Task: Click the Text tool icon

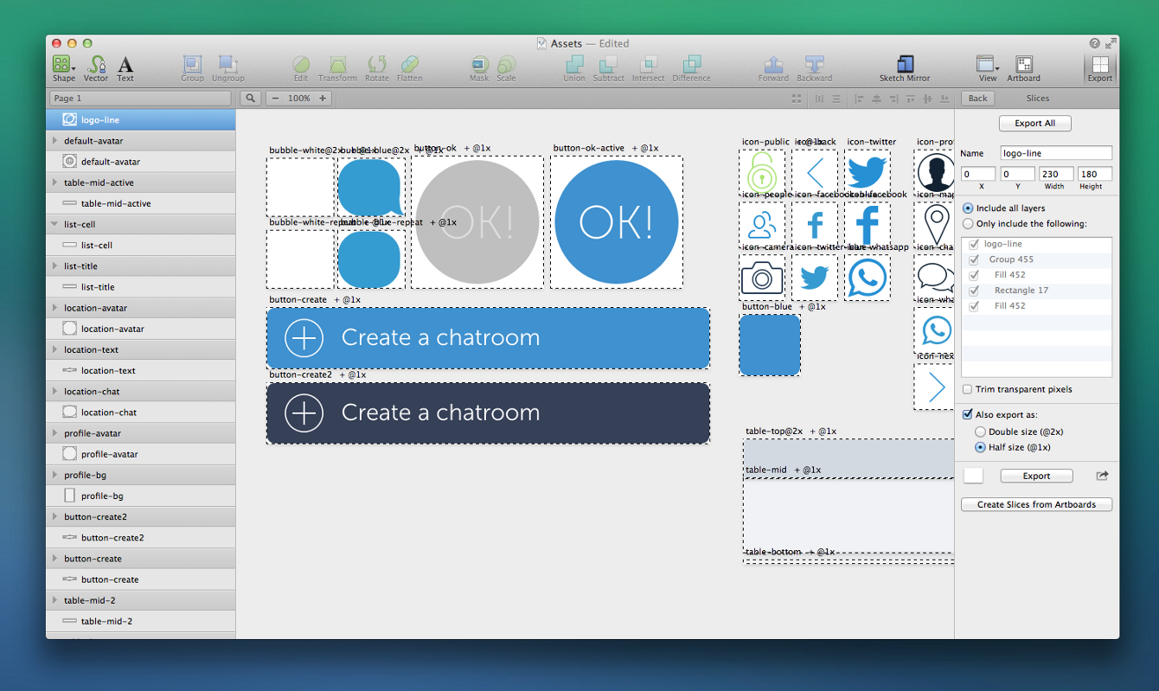Action: (x=125, y=65)
